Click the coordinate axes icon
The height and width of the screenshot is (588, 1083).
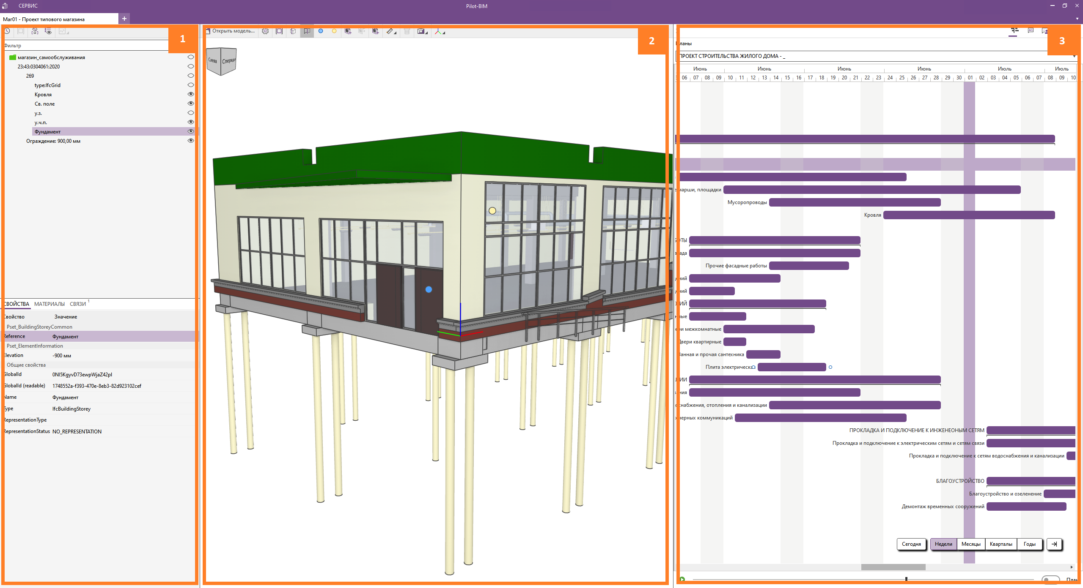438,32
